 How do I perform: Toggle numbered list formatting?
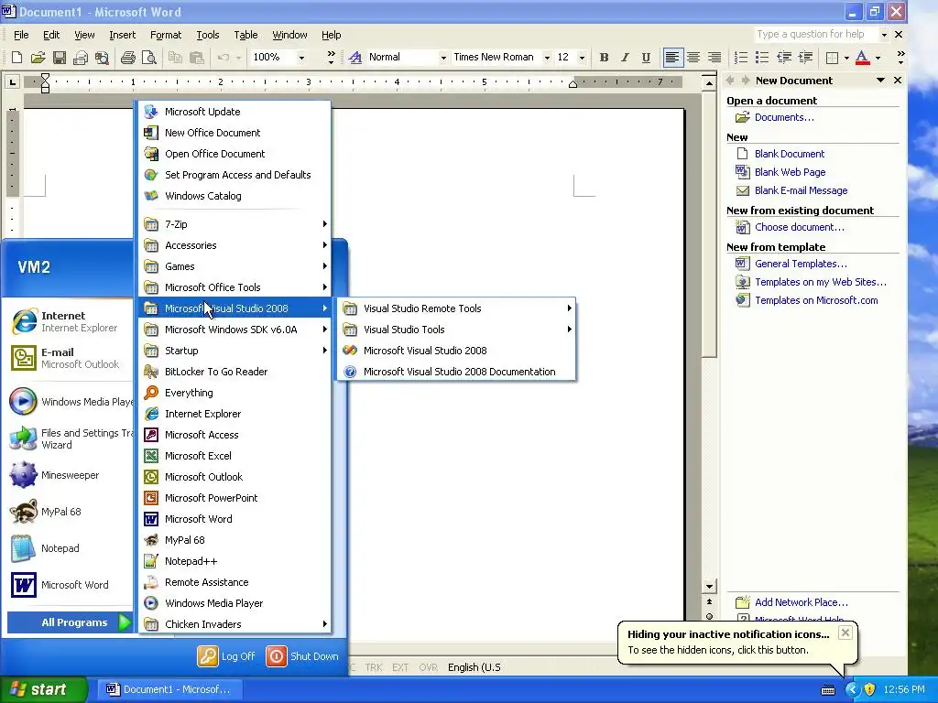(x=740, y=58)
